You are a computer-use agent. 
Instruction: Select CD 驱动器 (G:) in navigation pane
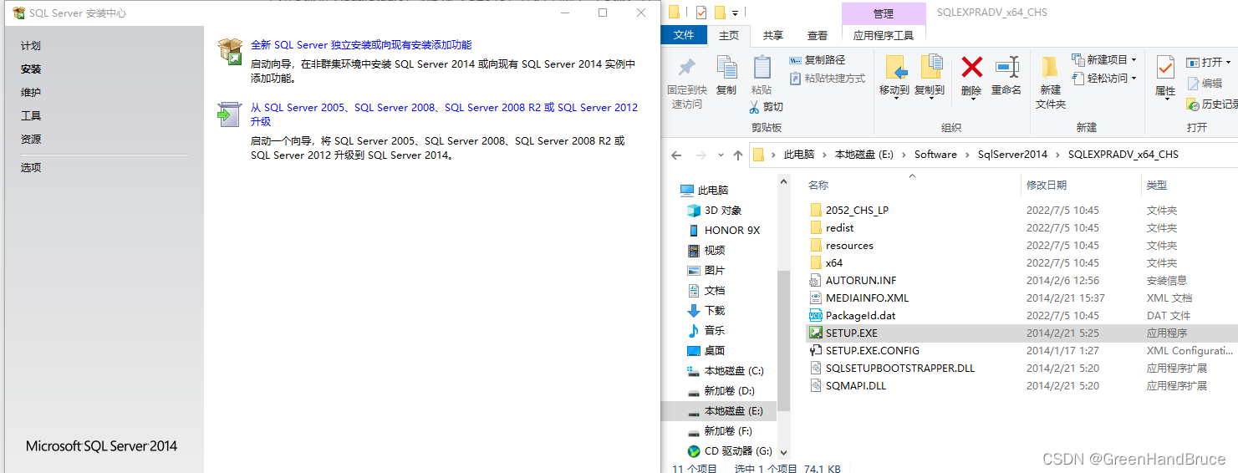(737, 451)
